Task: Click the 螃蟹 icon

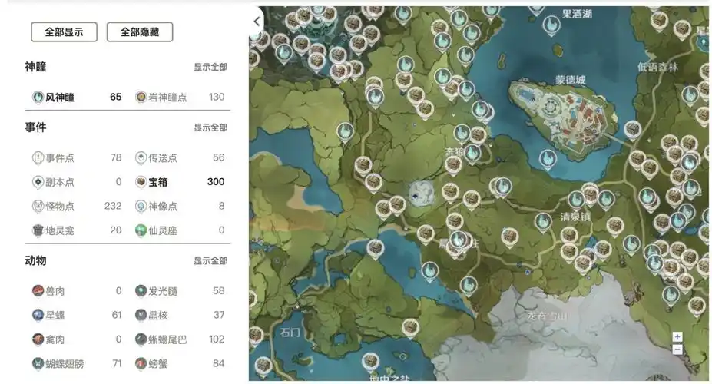Action: [x=141, y=363]
